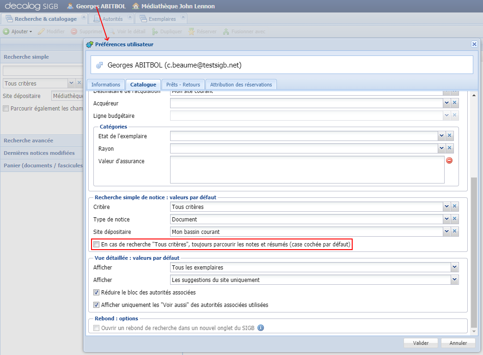Switch to the Prêts - Retours tab
The width and height of the screenshot is (483, 355).
(x=183, y=85)
